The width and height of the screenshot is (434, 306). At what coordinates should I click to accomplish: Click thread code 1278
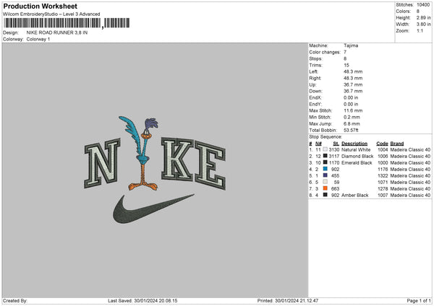tap(383, 188)
